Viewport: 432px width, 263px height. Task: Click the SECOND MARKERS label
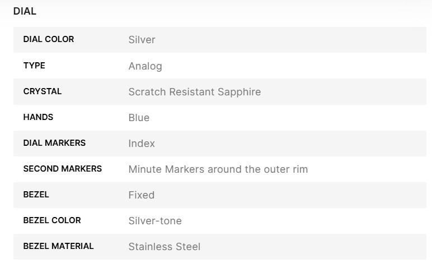62,169
